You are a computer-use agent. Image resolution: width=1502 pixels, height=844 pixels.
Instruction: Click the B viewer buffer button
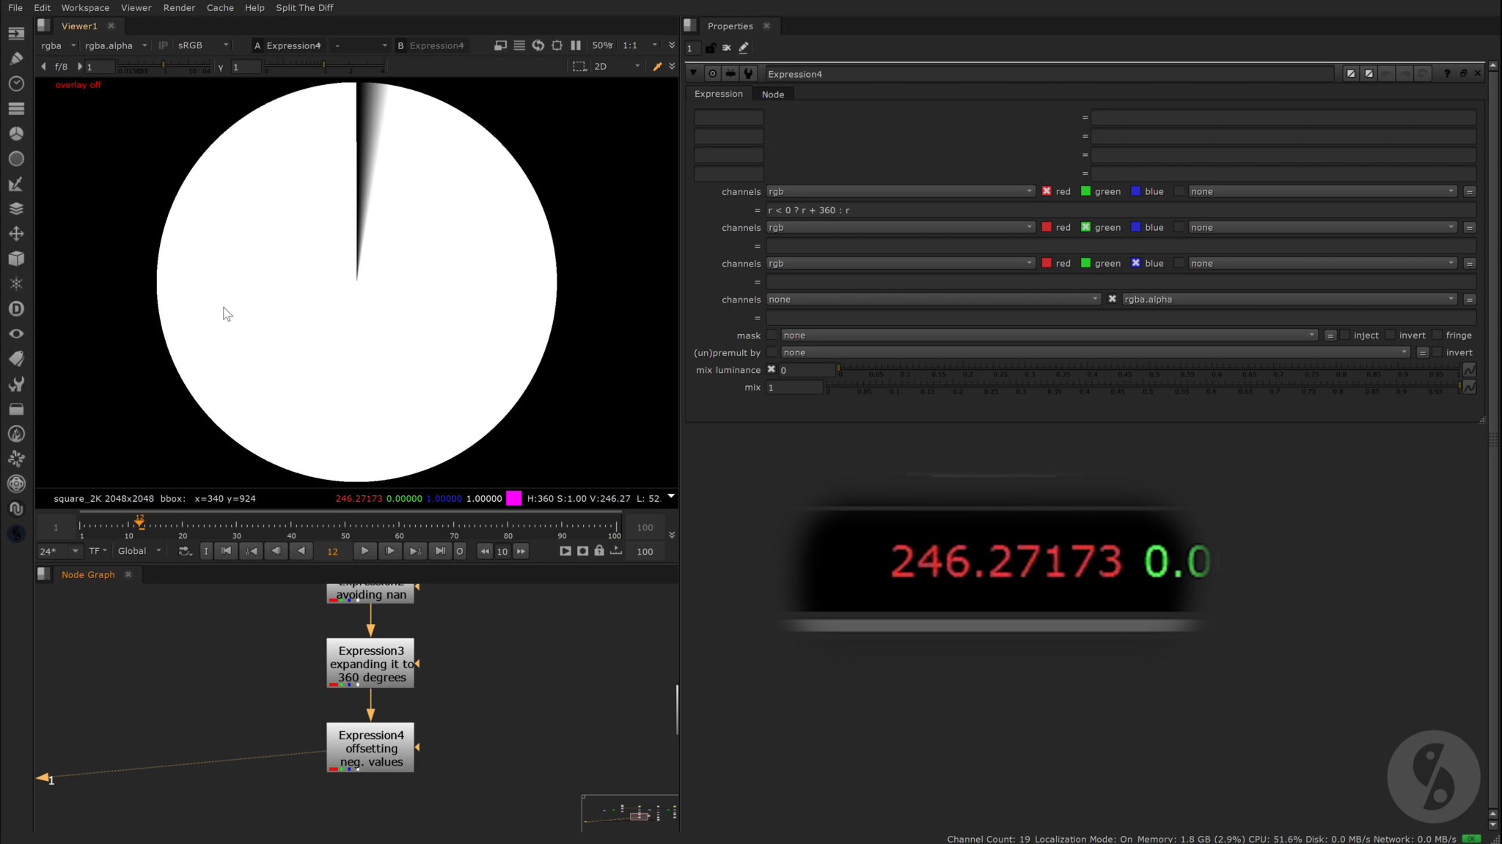[x=400, y=45]
